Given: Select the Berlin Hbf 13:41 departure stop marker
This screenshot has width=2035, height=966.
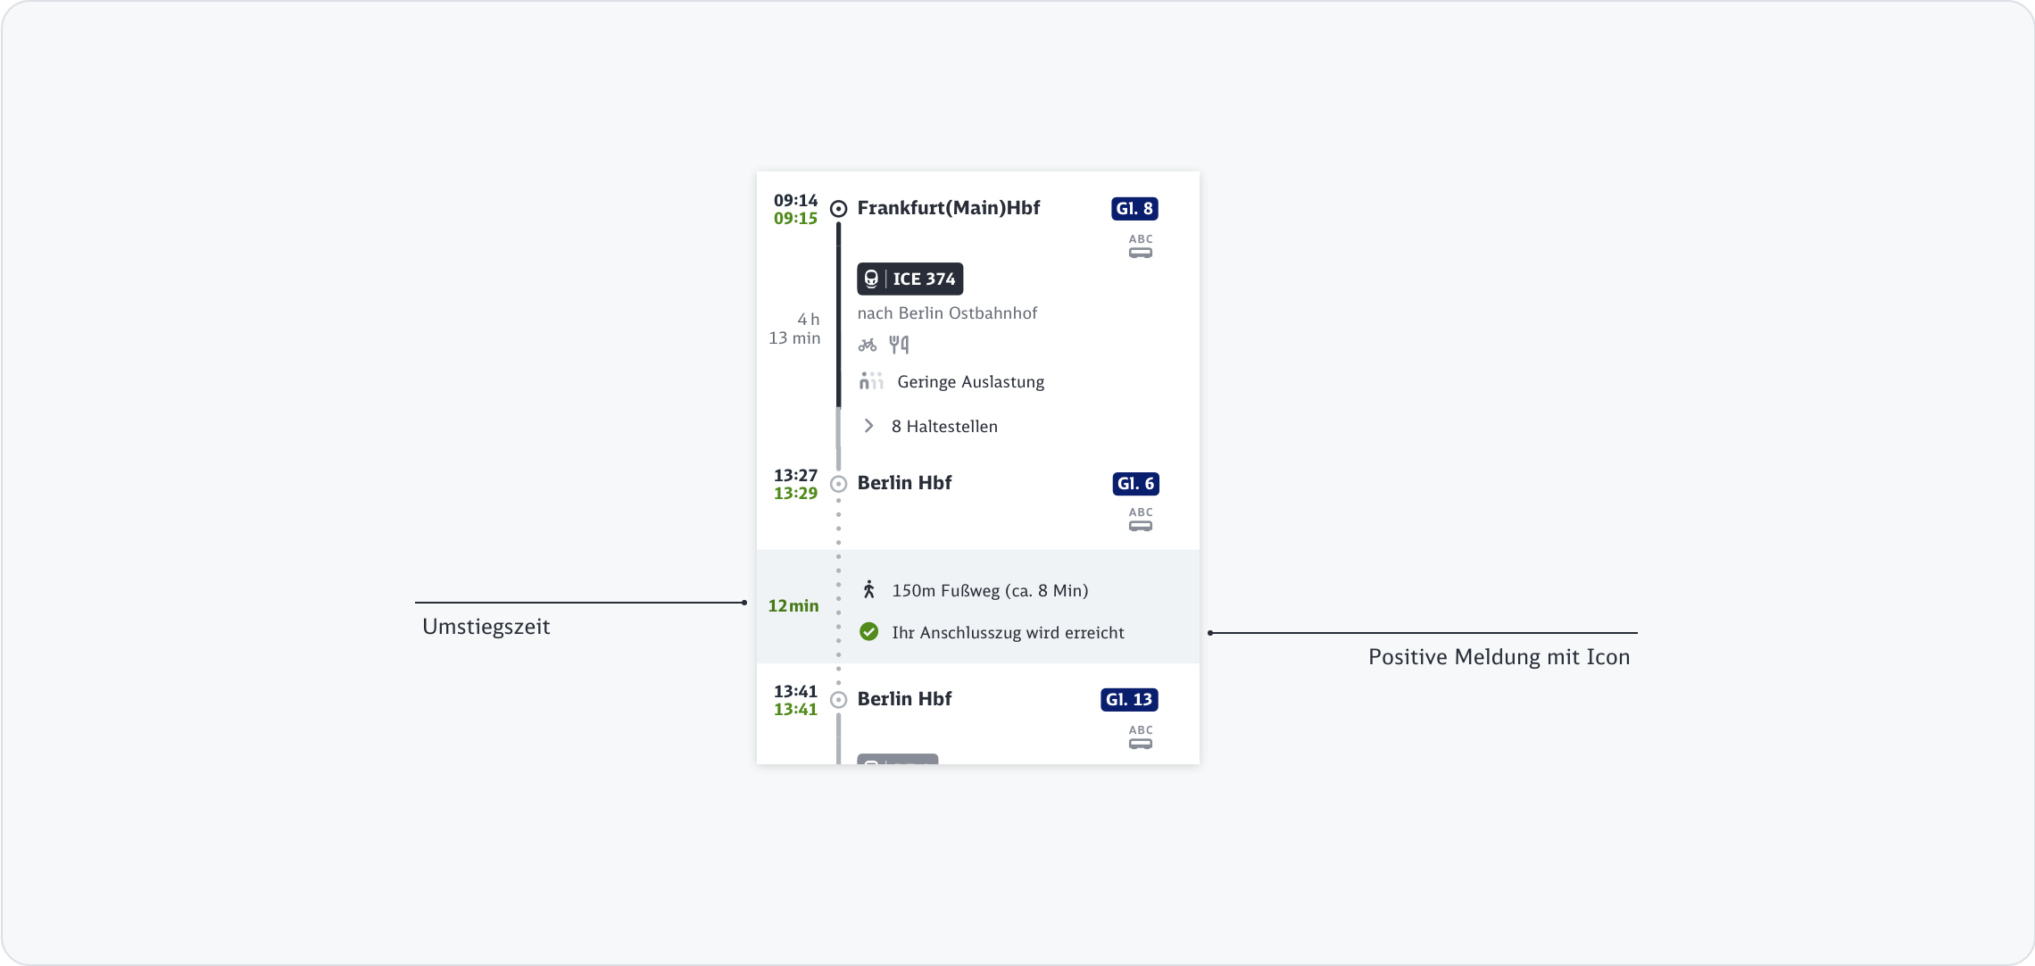Looking at the screenshot, I should coord(838,700).
